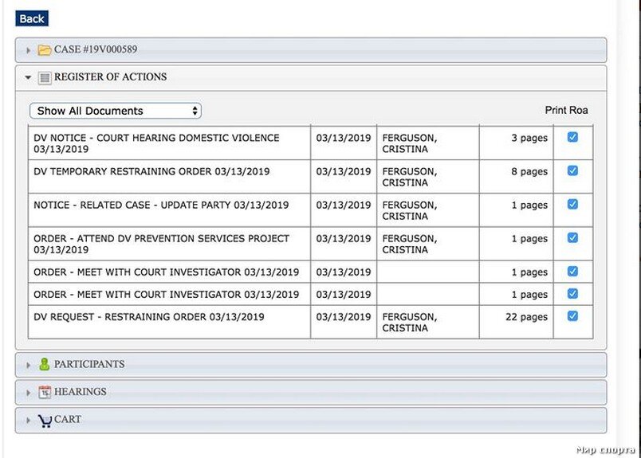Expand the Participants section arrow
The height and width of the screenshot is (458, 641).
click(28, 365)
